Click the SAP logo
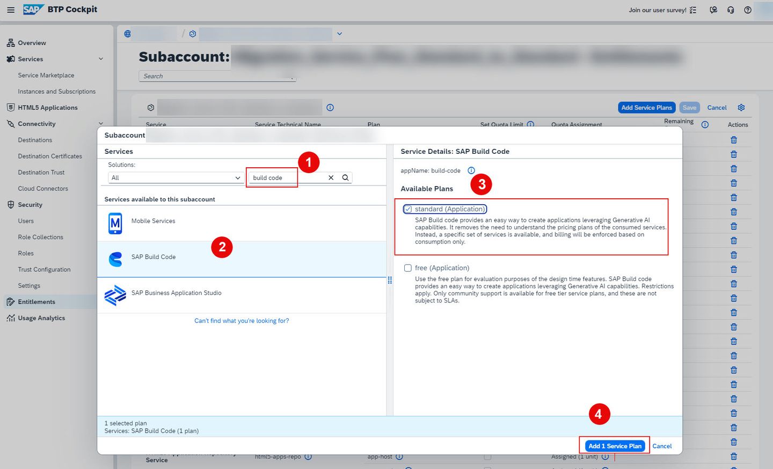Image resolution: width=773 pixels, height=469 pixels. point(33,10)
